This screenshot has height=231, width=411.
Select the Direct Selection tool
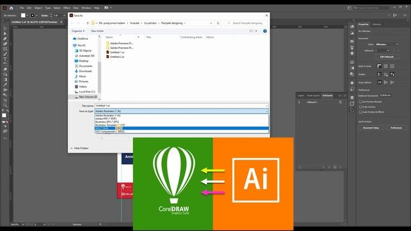5,33
